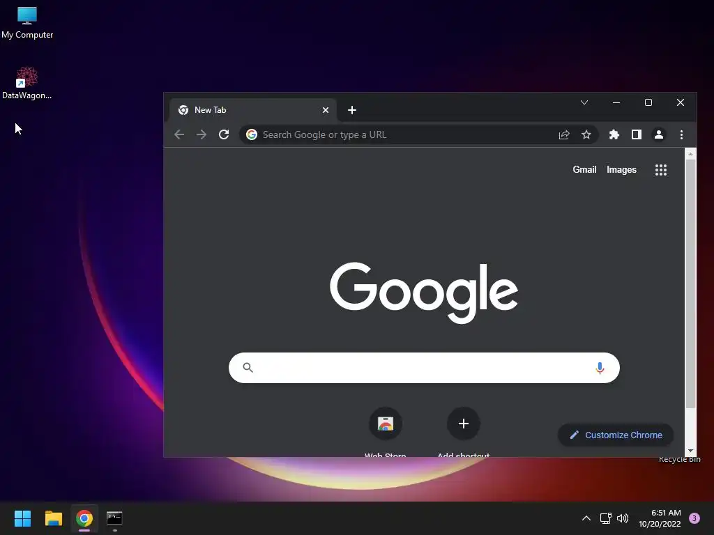Open File Explorer from the taskbar
The image size is (714, 535).
click(x=53, y=518)
